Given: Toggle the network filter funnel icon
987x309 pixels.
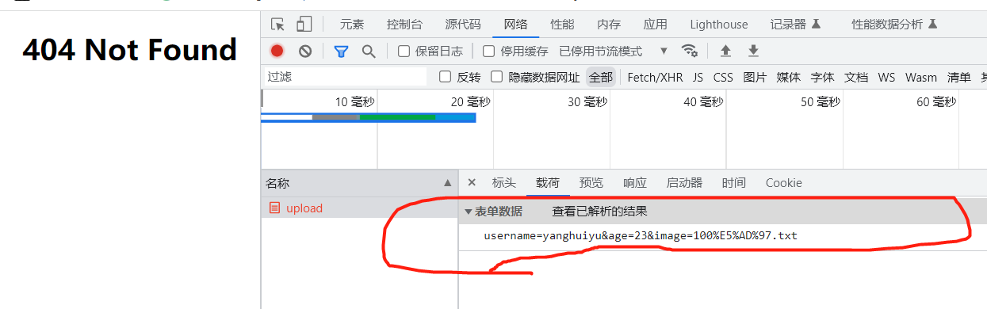Looking at the screenshot, I should pyautogui.click(x=341, y=51).
